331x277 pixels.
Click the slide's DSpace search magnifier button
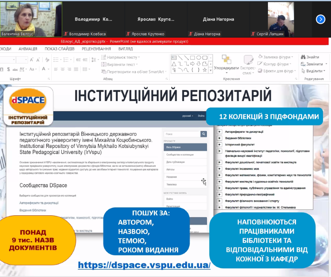pyautogui.click(x=203, y=134)
